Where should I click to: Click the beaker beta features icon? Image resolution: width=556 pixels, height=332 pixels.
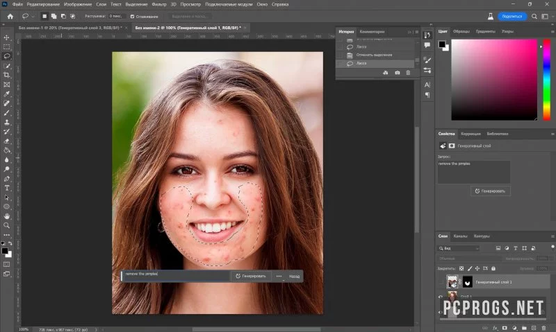[x=491, y=16]
